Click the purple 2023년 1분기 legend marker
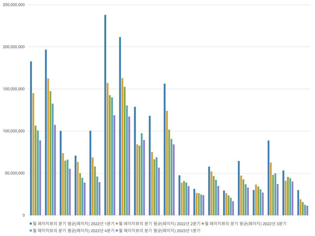The image size is (315, 236). [x=117, y=230]
